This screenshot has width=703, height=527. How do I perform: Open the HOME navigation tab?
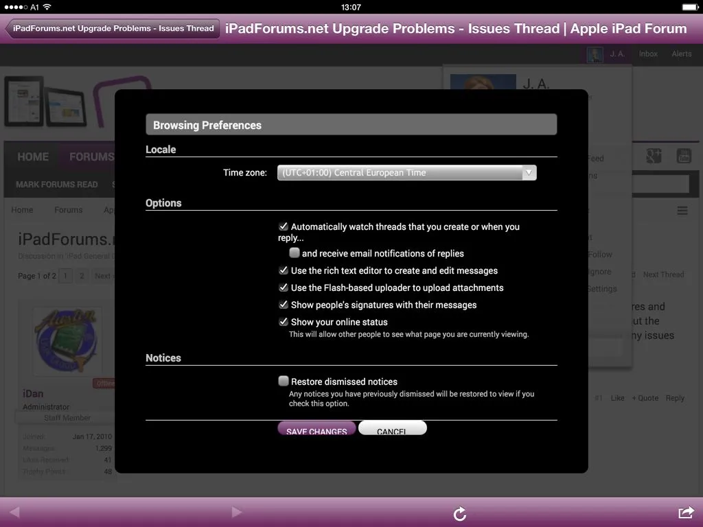click(x=33, y=156)
